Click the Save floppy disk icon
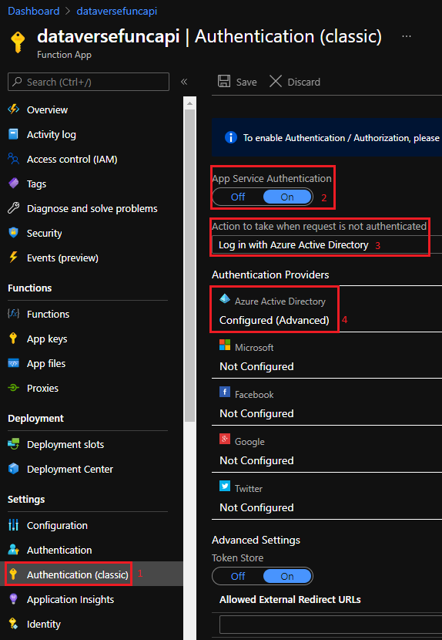Viewport: 442px width, 640px height. 224,81
